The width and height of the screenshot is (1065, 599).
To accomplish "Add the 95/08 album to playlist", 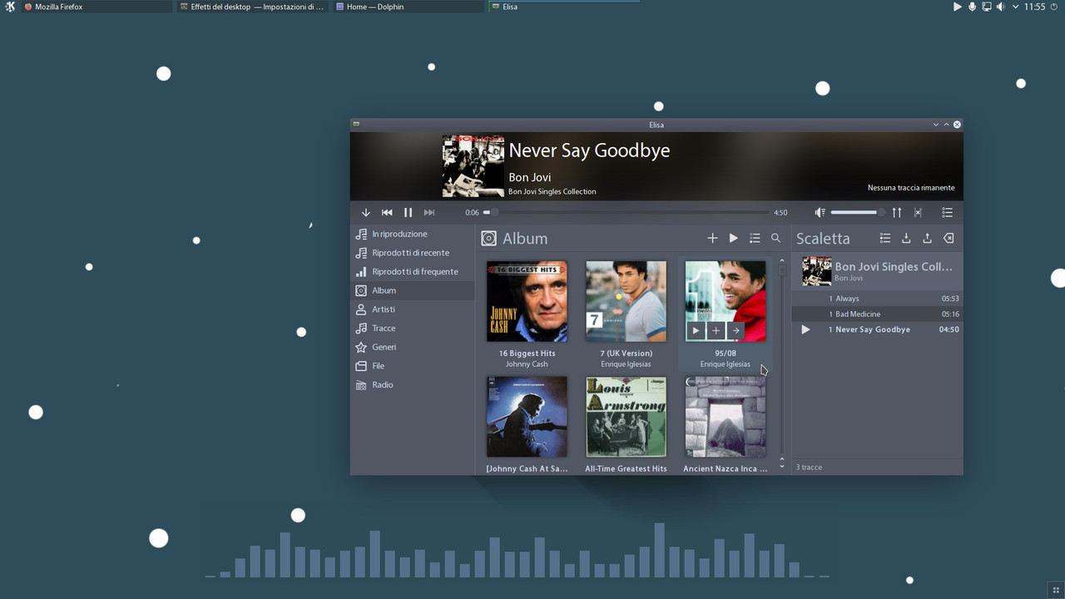I will coord(716,331).
